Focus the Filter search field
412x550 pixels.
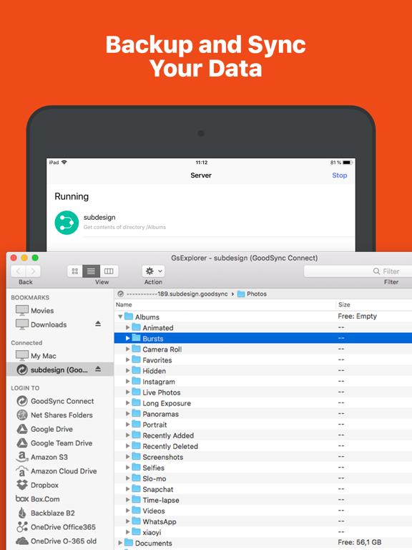(x=358, y=271)
